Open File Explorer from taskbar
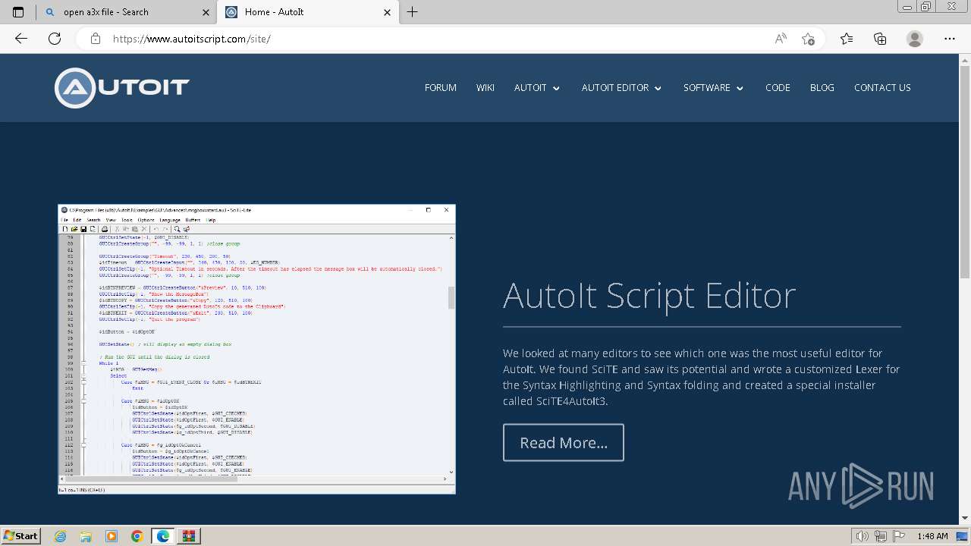971x546 pixels. [86, 536]
